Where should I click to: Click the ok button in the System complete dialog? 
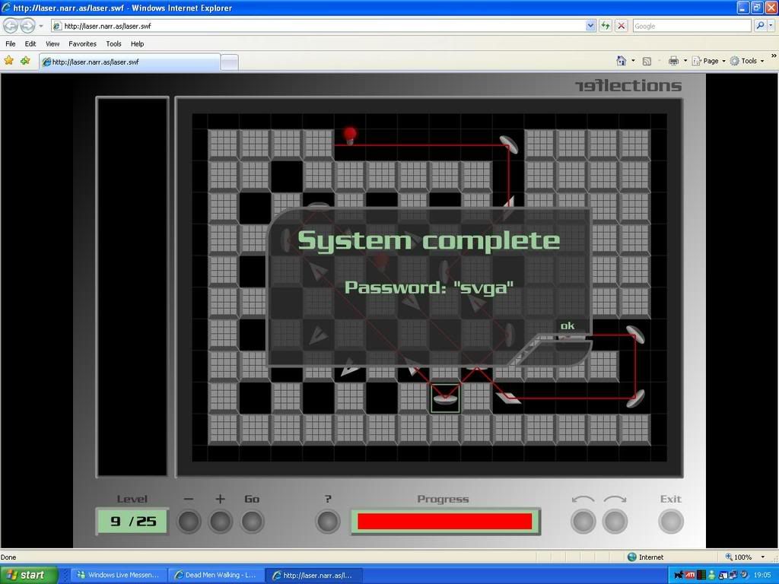(568, 326)
